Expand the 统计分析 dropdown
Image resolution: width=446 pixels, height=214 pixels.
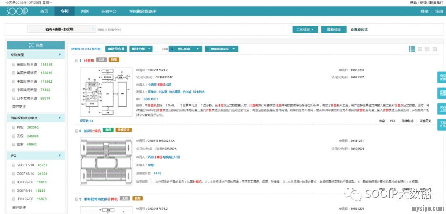[x=141, y=49]
